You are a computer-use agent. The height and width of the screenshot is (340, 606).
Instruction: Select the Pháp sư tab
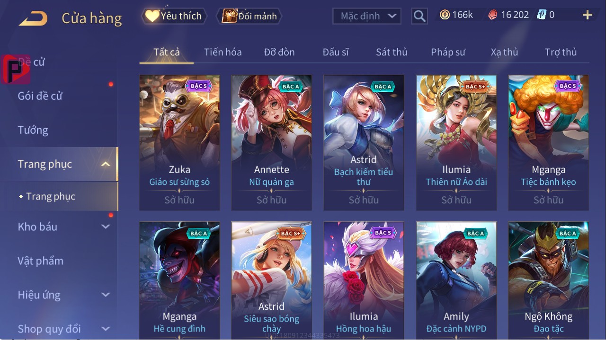pos(448,52)
